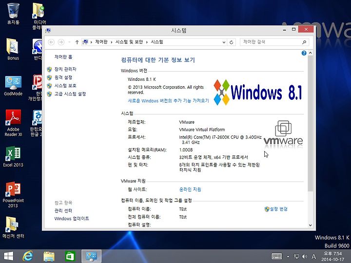The image size is (351, 263).
Task: Open 시스템 보호 link
Action: click(x=65, y=86)
